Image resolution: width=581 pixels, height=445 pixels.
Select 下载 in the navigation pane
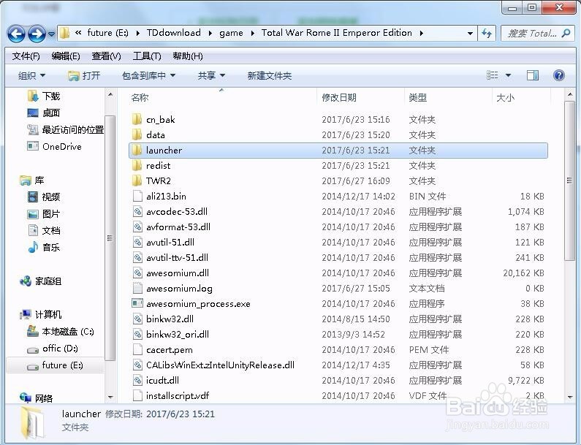coord(44,96)
